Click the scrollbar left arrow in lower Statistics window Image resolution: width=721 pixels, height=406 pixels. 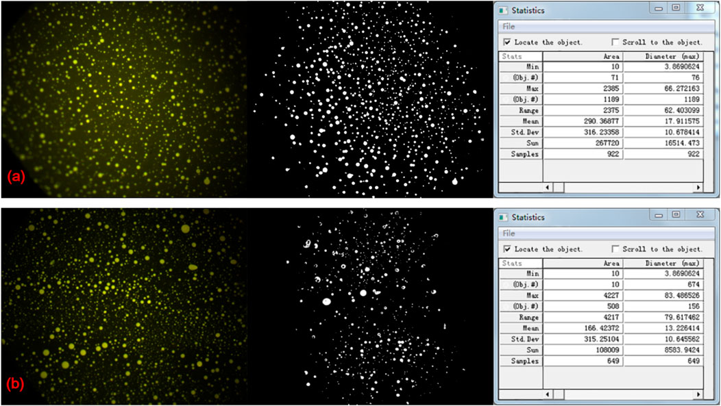point(548,394)
